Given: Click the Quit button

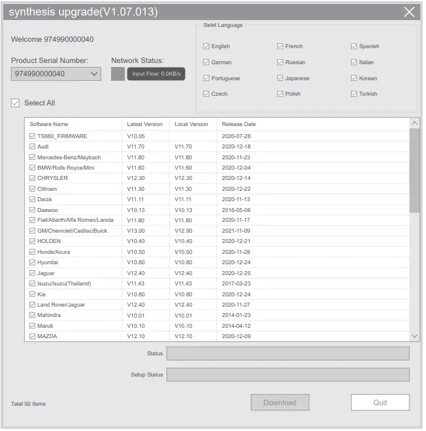Looking at the screenshot, I should (380, 403).
